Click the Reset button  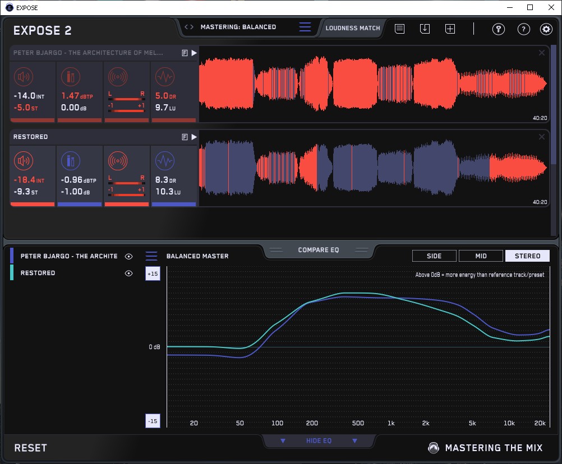(x=30, y=448)
